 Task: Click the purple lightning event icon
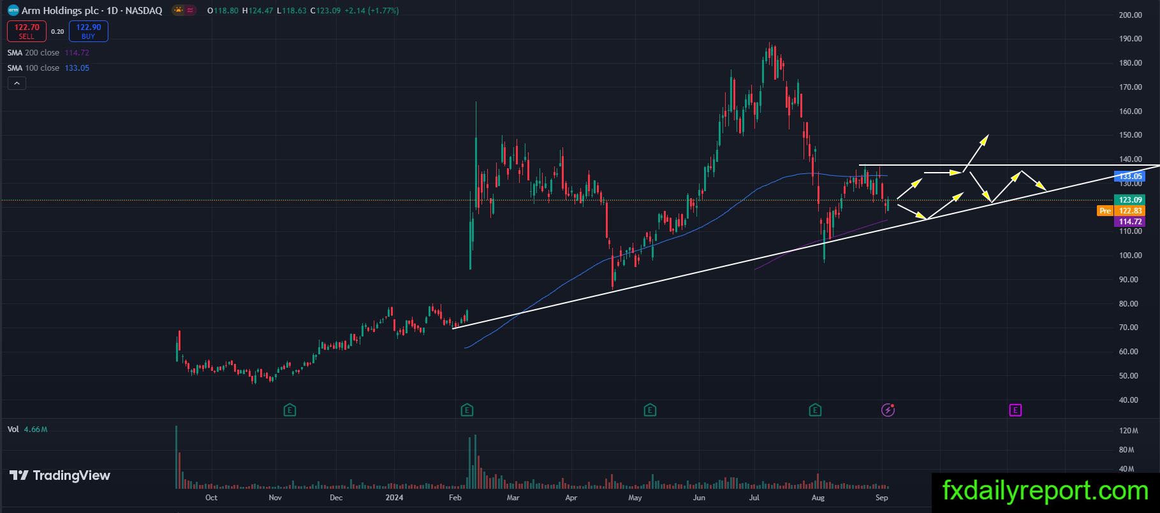pyautogui.click(x=888, y=410)
